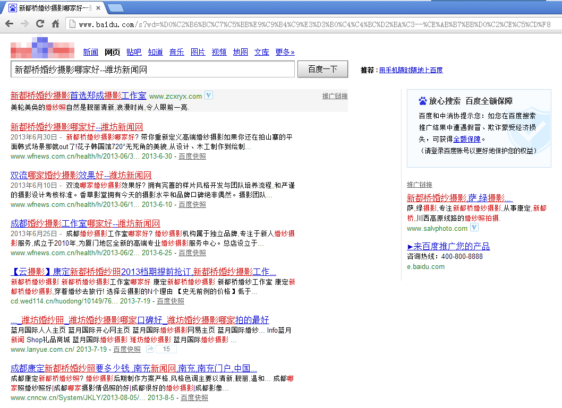Open a new browser tab
Screen dimensions: 562x408
[x=116, y=8]
